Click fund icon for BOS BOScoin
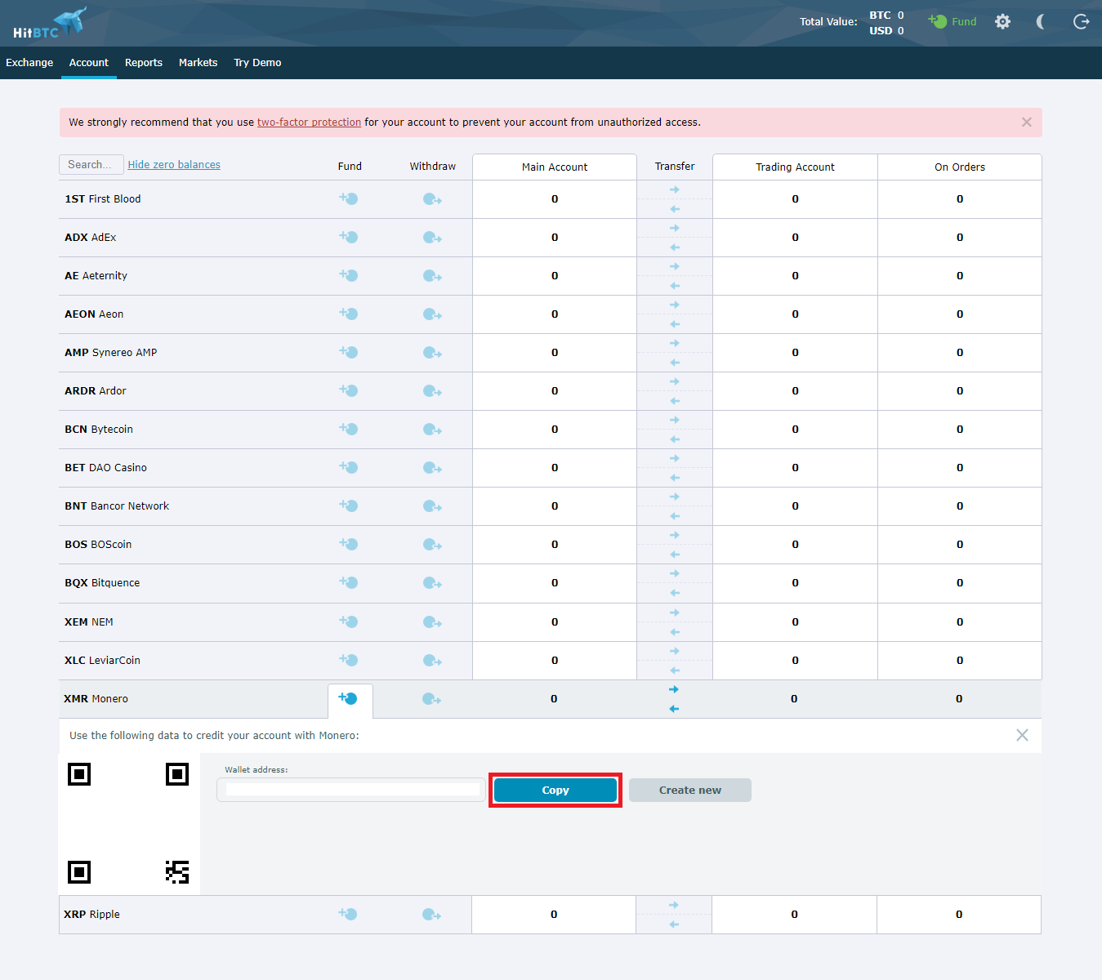 pyautogui.click(x=349, y=544)
